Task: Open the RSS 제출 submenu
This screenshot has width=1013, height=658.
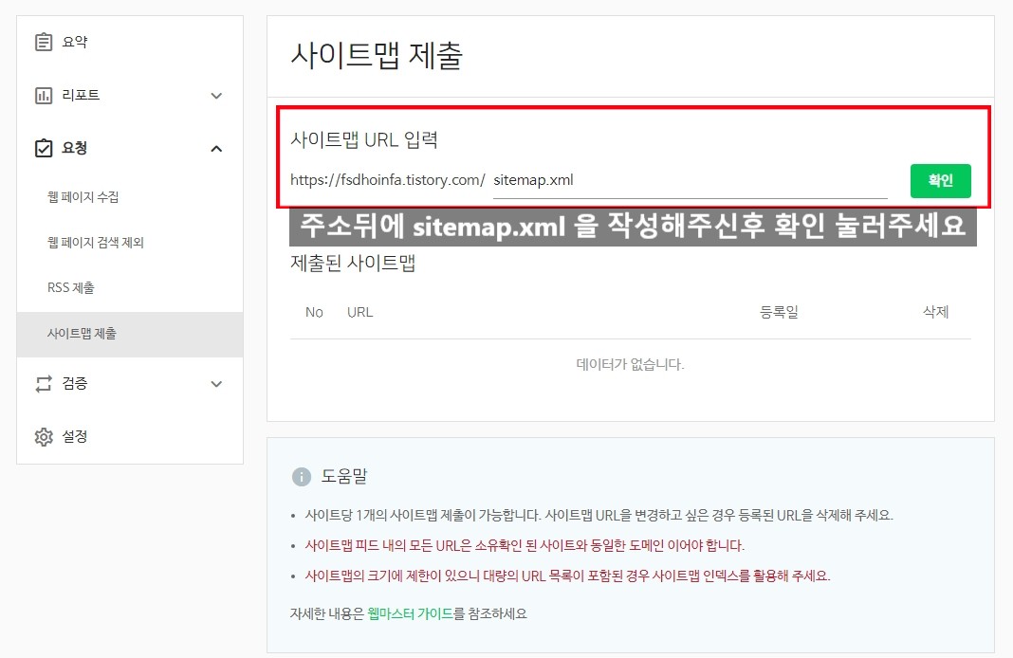Action: (x=71, y=288)
